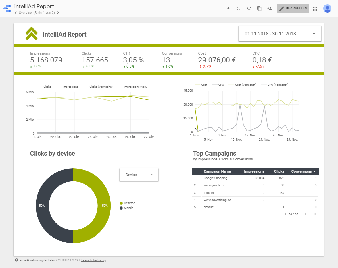
Task: Select the Google Shopping campaign row
Action: click(216, 178)
